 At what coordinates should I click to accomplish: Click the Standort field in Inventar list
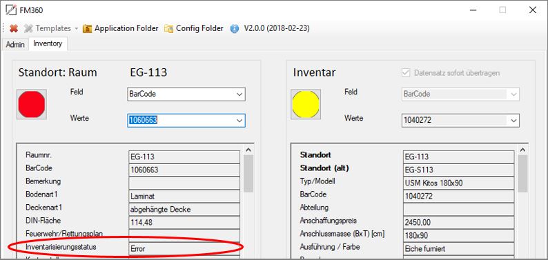(458, 157)
